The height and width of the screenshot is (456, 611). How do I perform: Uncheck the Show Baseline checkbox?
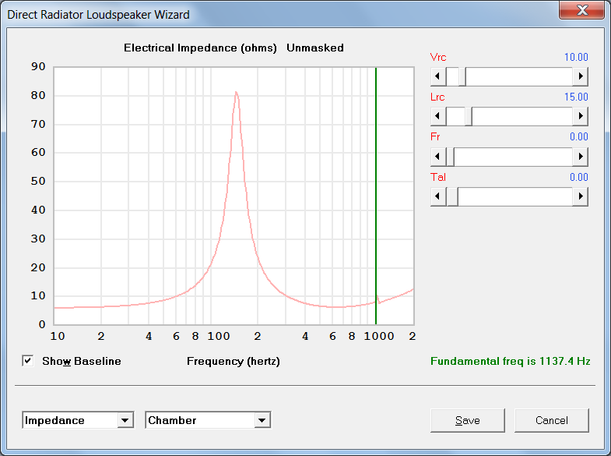pos(28,361)
